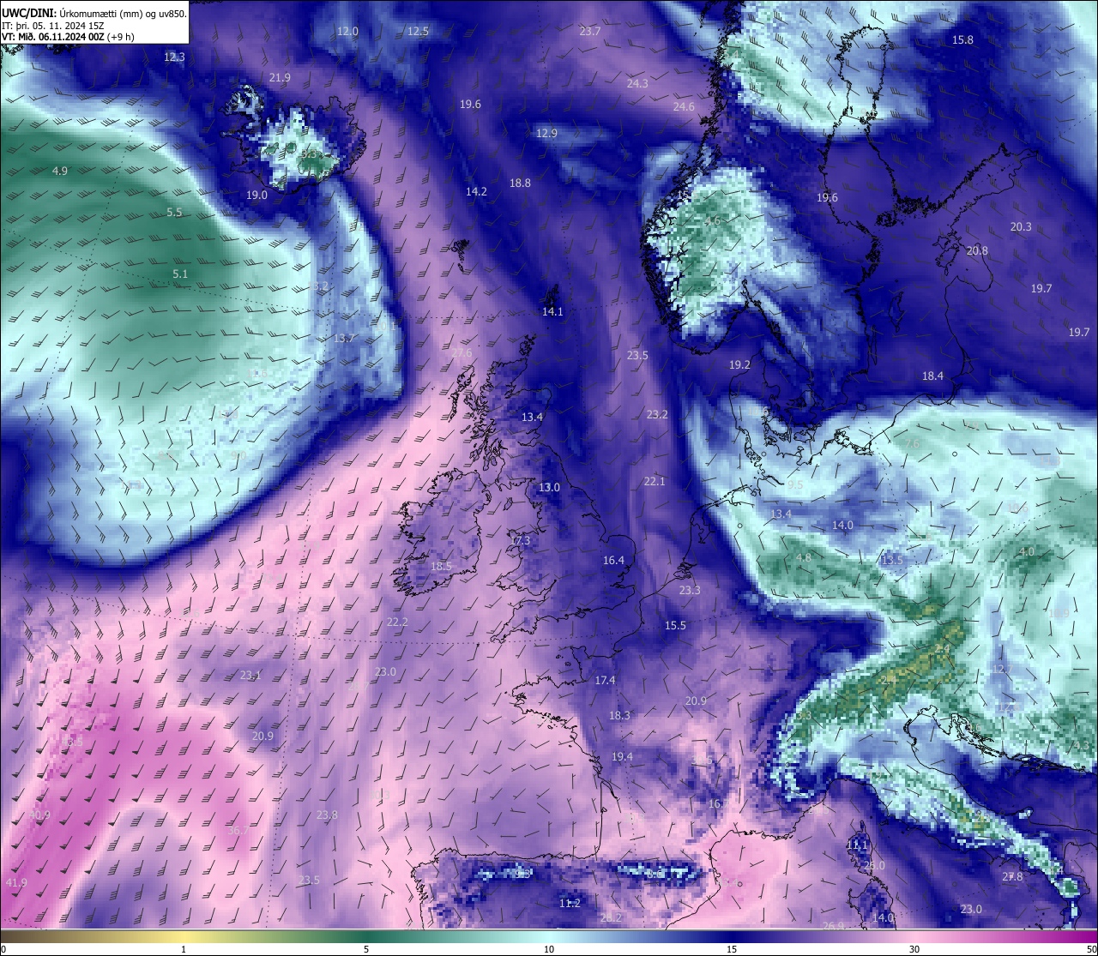Screen dimensions: 1098x956
Task: Click the 18.5 value over Ireland
Action: 441,566
